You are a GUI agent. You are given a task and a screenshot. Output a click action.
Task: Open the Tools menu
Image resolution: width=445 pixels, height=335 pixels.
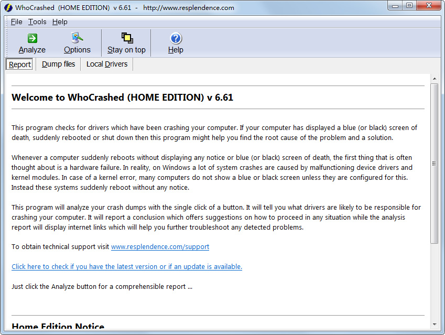(x=37, y=22)
